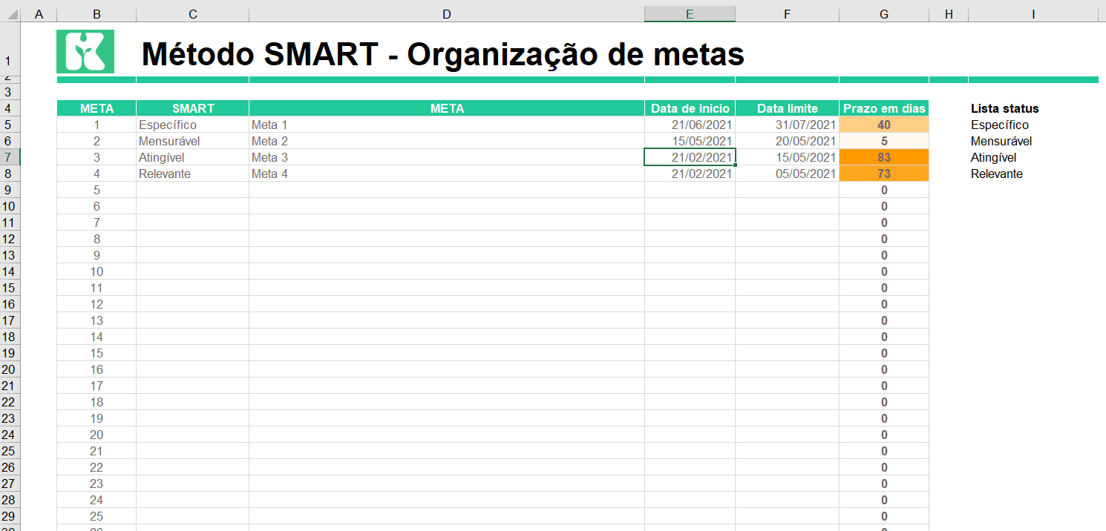The width and height of the screenshot is (1106, 531).
Task: Select the cell with date 15/05/2021 in Data limite
Action: pyautogui.click(x=788, y=157)
